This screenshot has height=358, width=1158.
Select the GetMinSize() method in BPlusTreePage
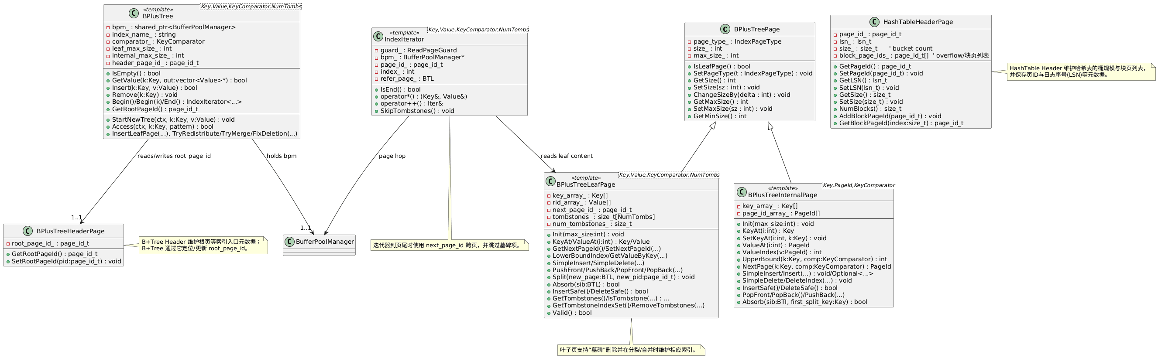click(x=719, y=116)
